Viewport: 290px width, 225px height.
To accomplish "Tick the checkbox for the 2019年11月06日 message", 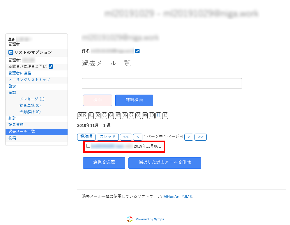I will [89, 146].
